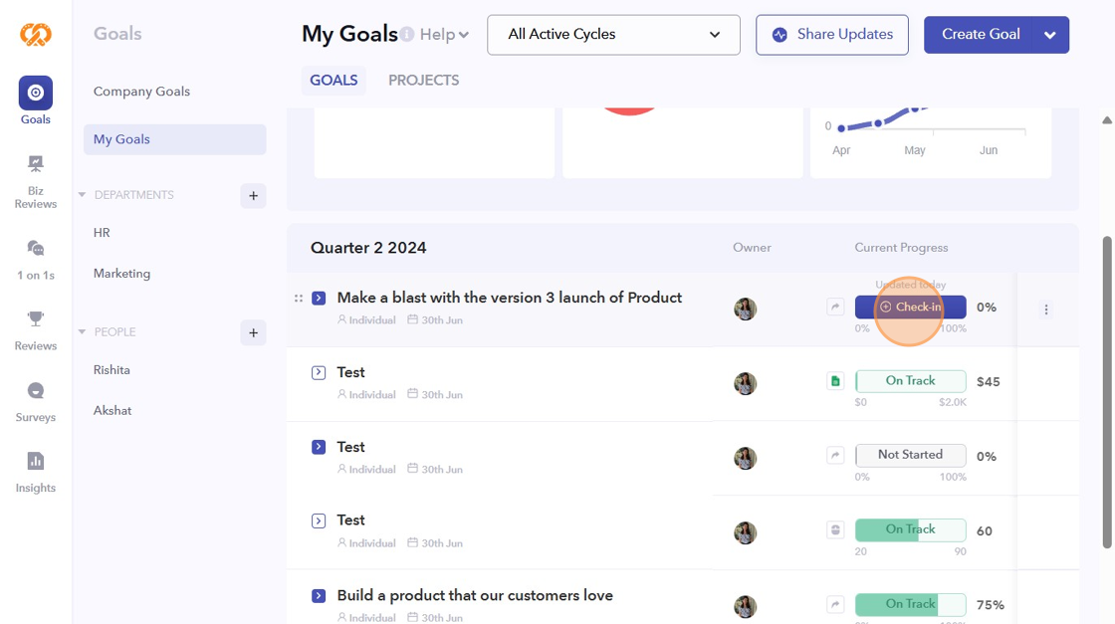Open Create Goal dropdown arrow
Image resolution: width=1115 pixels, height=624 pixels.
[1049, 35]
